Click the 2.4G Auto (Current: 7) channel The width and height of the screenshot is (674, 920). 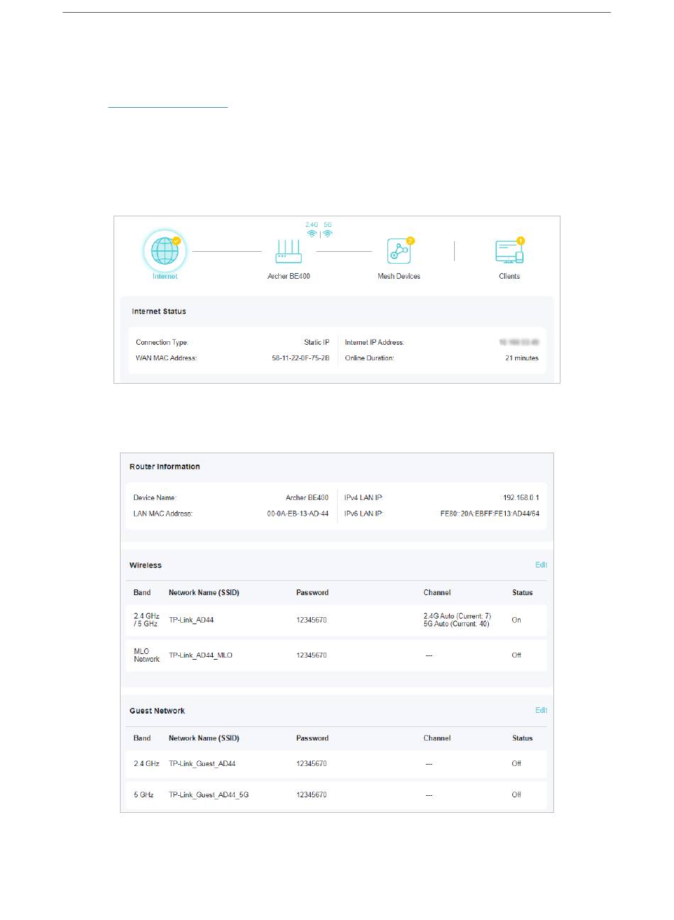coord(458,616)
